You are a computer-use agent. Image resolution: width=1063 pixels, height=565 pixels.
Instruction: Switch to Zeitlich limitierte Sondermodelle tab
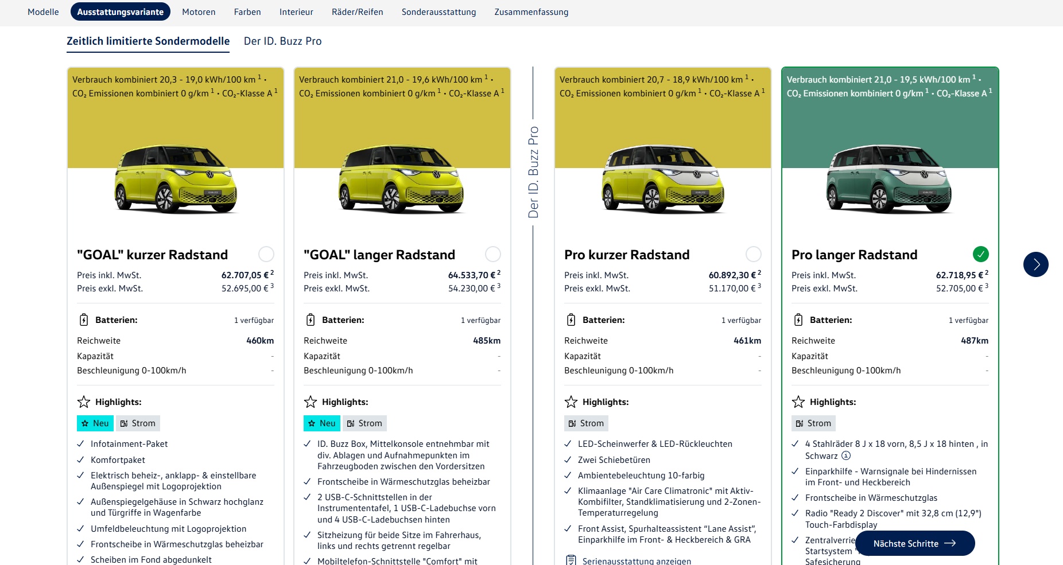tap(148, 41)
